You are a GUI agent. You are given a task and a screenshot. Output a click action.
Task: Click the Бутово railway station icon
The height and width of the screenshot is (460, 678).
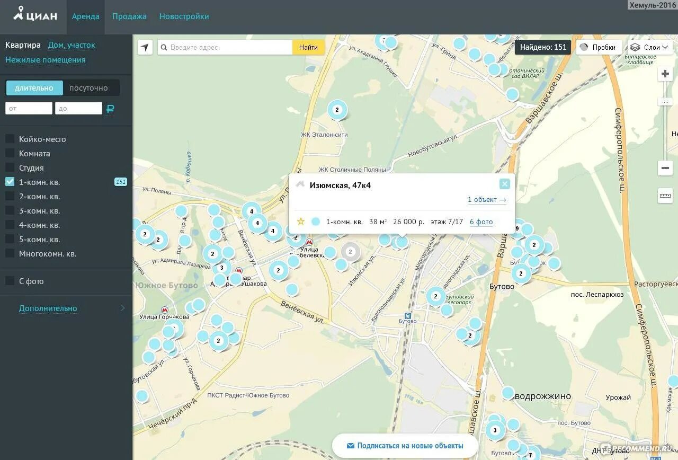(407, 315)
